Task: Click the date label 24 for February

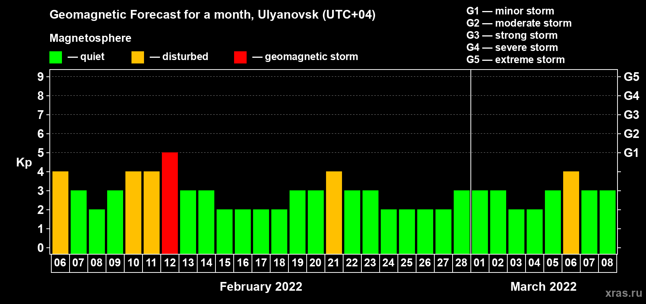Action: click(388, 263)
